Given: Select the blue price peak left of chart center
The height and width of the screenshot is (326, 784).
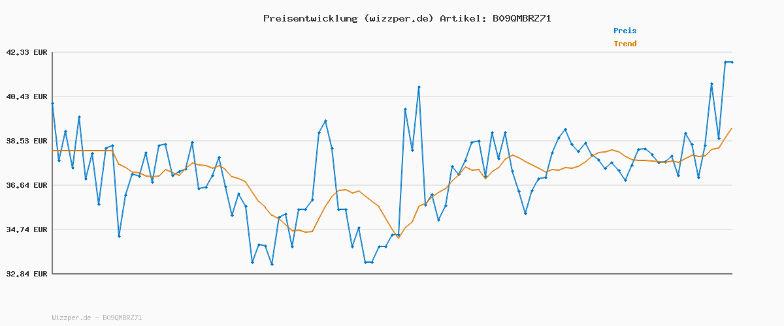Looking at the screenshot, I should (325, 121).
